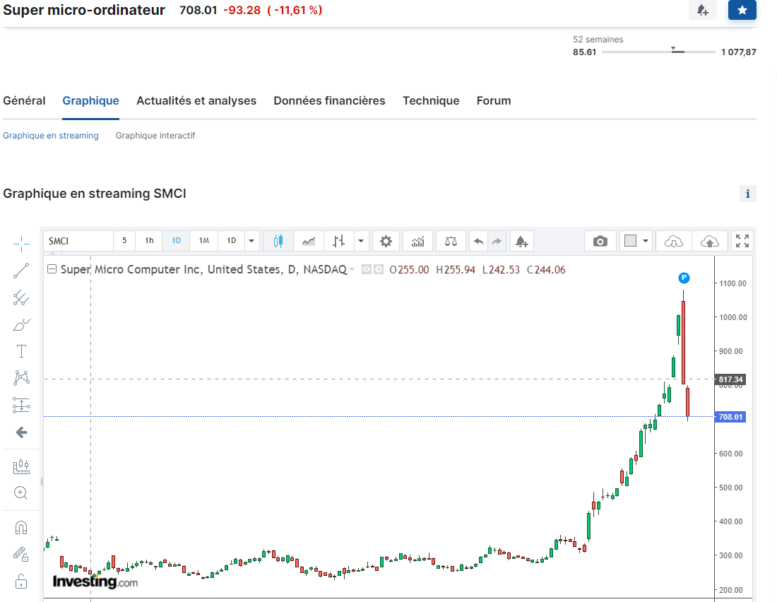This screenshot has height=602, width=777.
Task: Select the 1M interval
Action: tap(203, 241)
